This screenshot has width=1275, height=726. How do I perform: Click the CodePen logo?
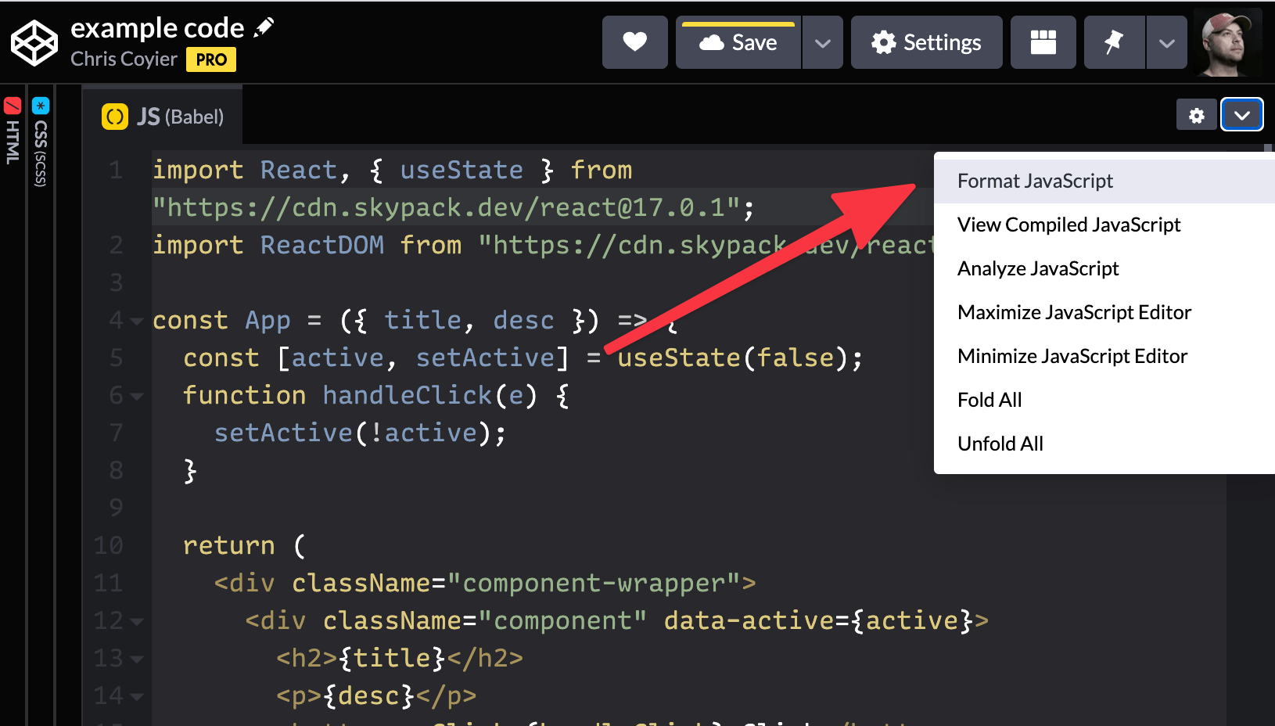coord(34,43)
